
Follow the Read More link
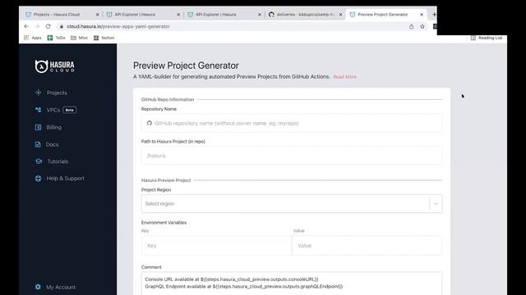[x=345, y=76]
